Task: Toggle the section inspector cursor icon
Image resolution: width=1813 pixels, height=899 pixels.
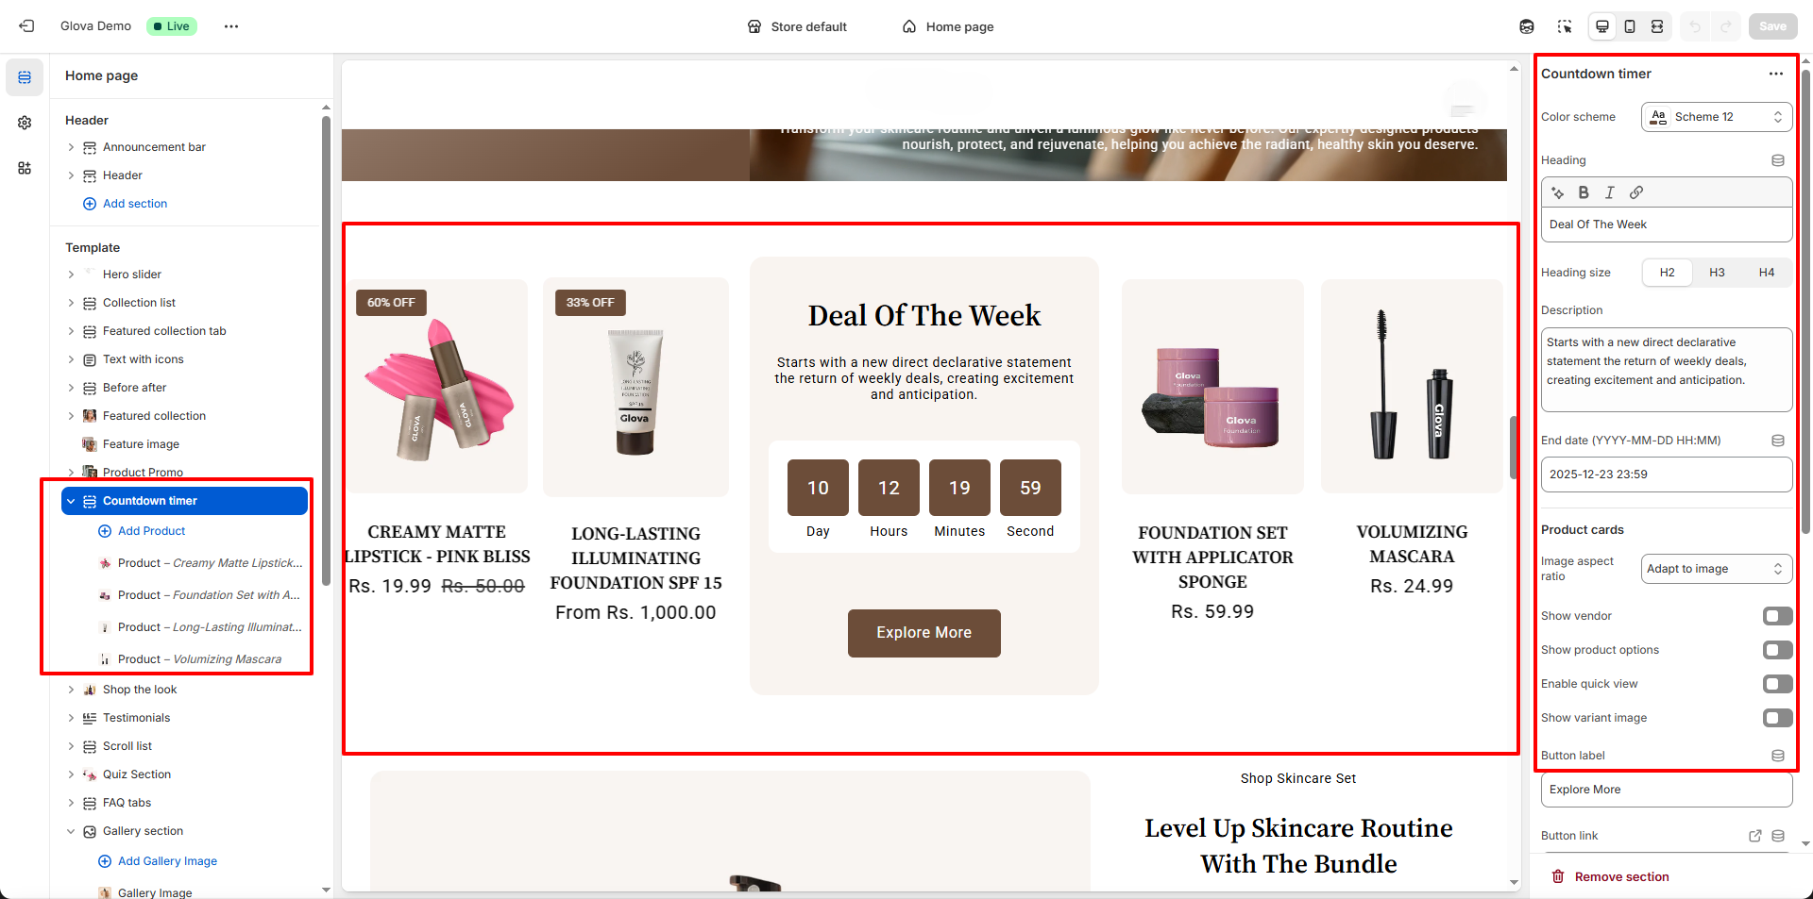Action: (1565, 26)
